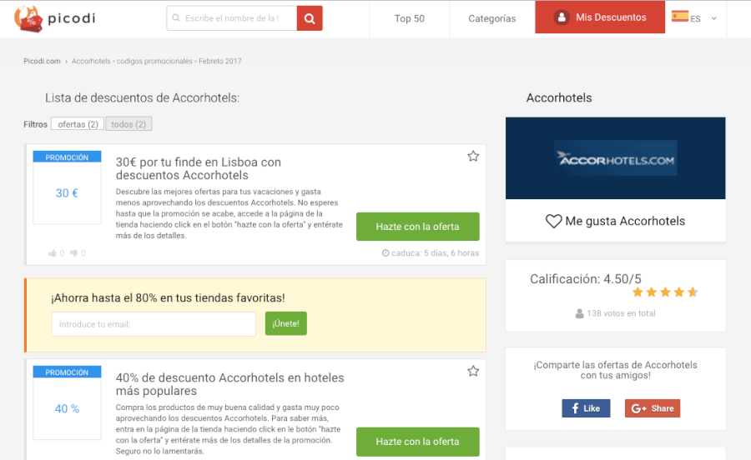Image resolution: width=751 pixels, height=460 pixels.
Task: Click the Calificación: 4.50/5 text
Action: (x=585, y=279)
